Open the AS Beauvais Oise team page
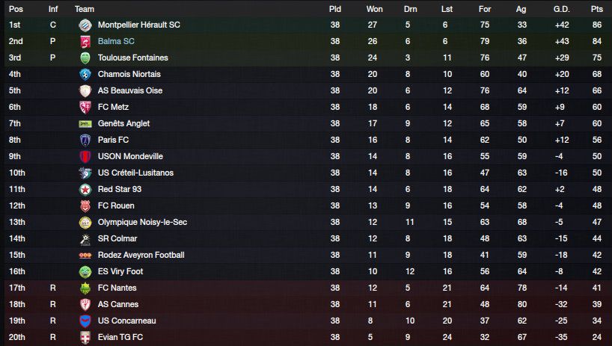The width and height of the screenshot is (612, 346). (130, 90)
